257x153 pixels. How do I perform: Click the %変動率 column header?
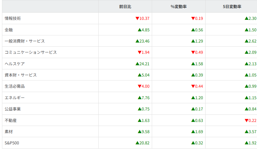coord(179,6)
